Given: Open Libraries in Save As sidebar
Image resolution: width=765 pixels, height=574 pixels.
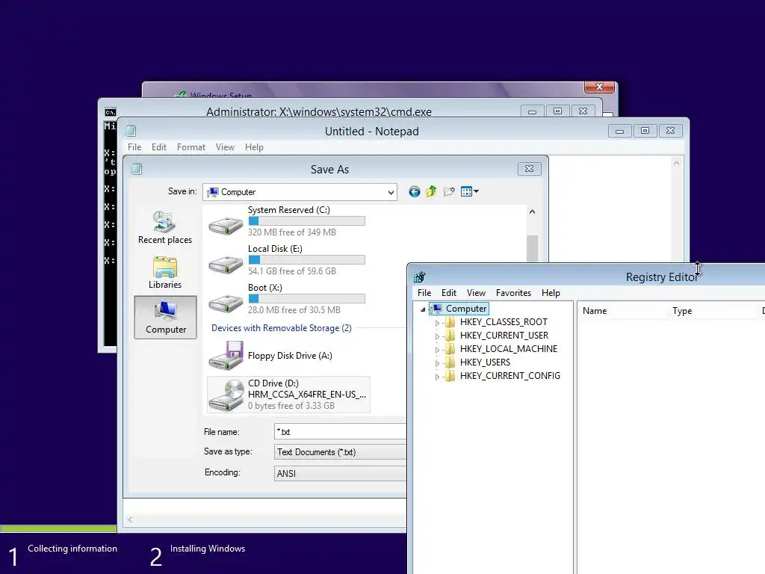Looking at the screenshot, I should click(165, 273).
